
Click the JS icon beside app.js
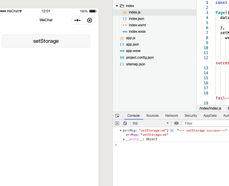click(122, 38)
